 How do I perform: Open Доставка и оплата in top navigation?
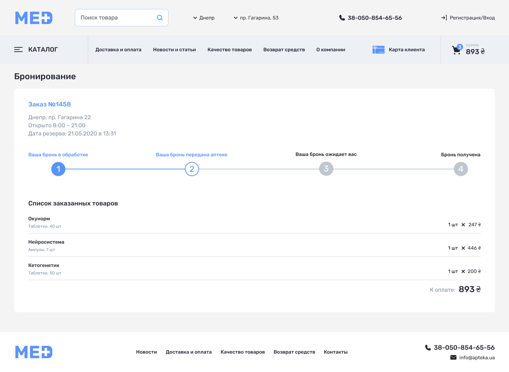pyautogui.click(x=118, y=50)
